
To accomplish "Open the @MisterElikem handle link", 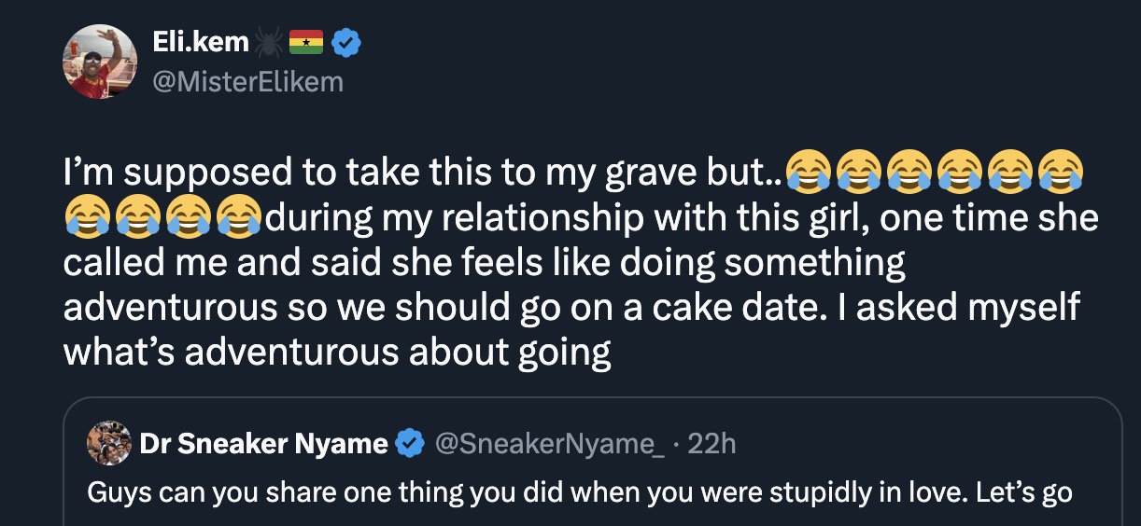I will point(247,82).
